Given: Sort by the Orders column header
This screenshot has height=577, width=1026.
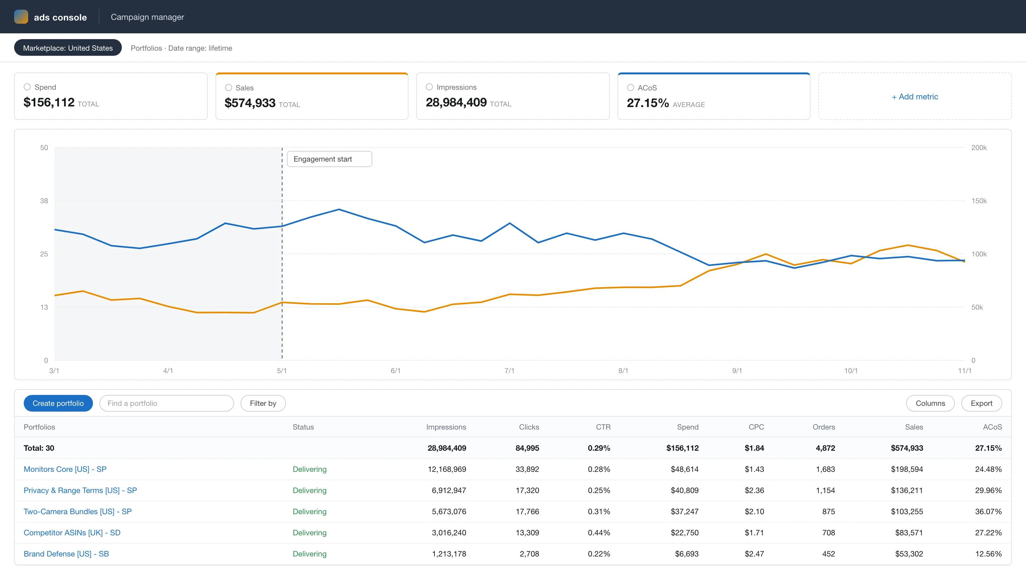Looking at the screenshot, I should 824,427.
